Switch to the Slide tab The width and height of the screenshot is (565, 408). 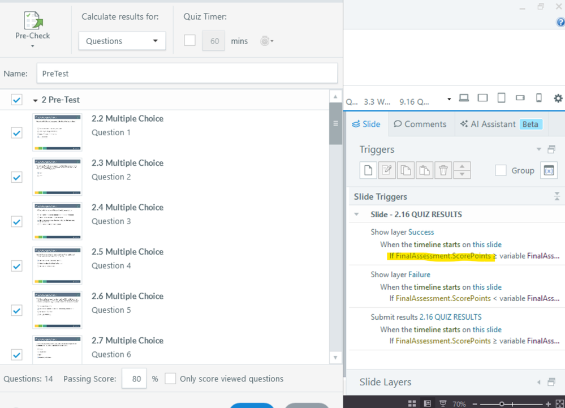point(366,124)
